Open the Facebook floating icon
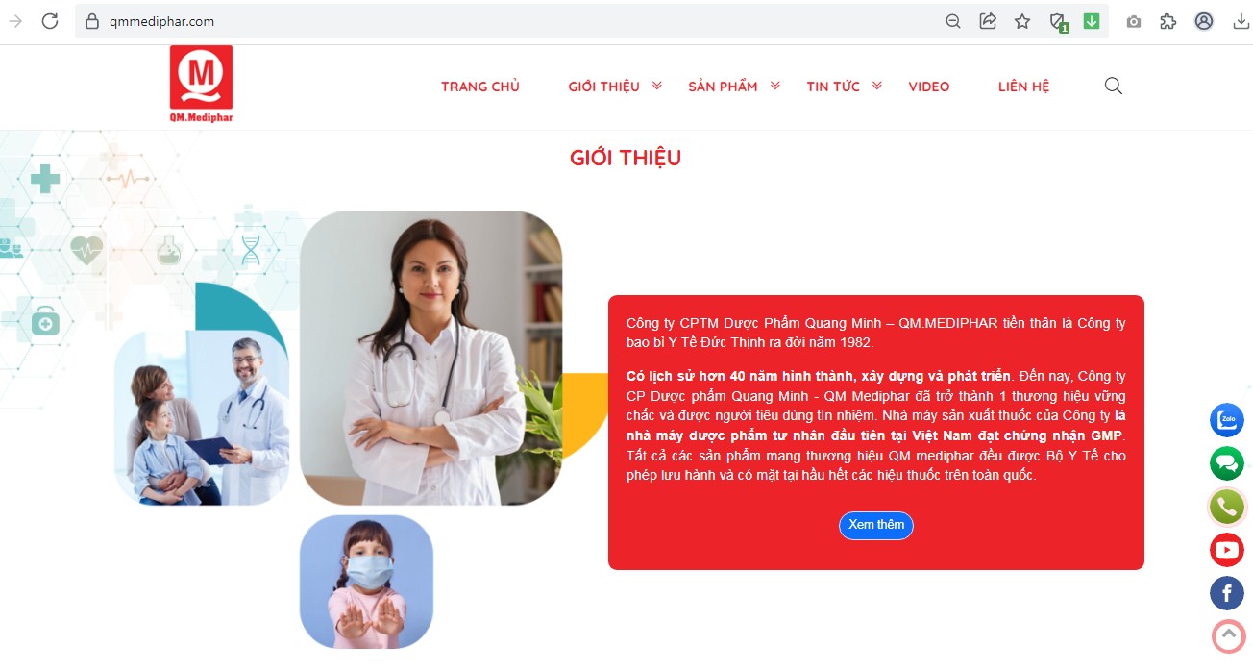The height and width of the screenshot is (671, 1253). click(1226, 593)
